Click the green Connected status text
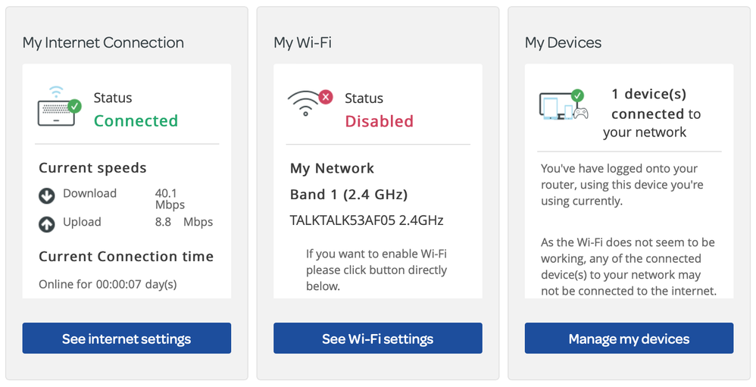Viewport: 756px width, 387px height. point(136,120)
